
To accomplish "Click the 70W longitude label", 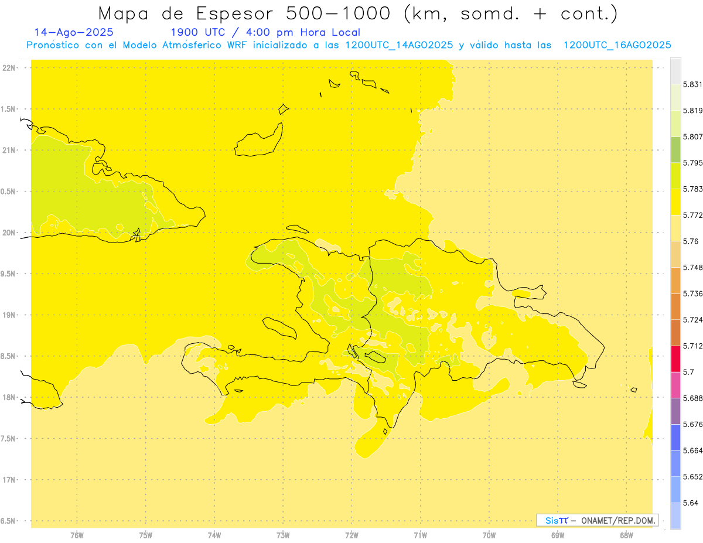I will [x=489, y=535].
